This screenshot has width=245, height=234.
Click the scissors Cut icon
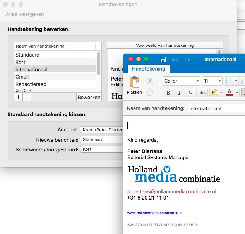(150, 81)
